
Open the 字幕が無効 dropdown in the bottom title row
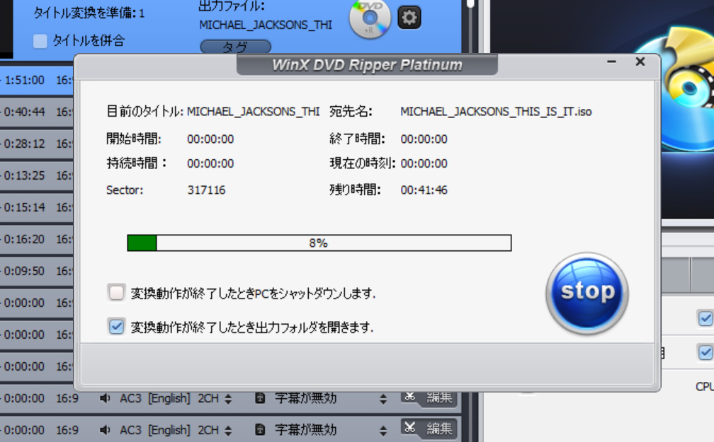[x=331, y=430]
